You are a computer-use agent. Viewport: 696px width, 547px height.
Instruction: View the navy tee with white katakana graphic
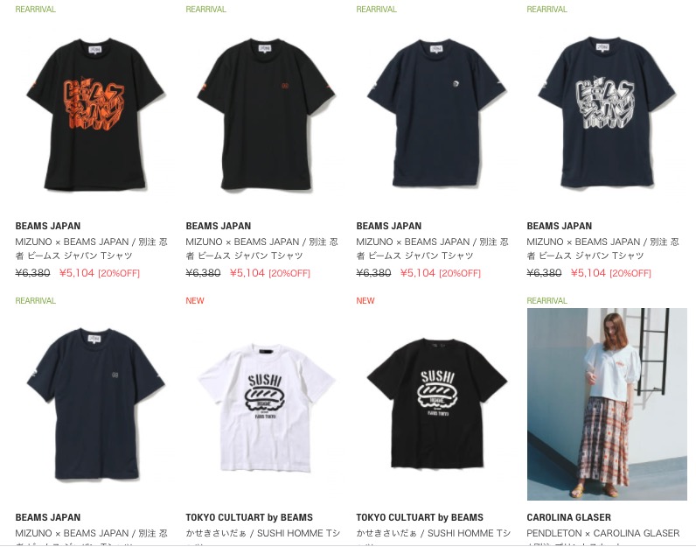tap(607, 113)
